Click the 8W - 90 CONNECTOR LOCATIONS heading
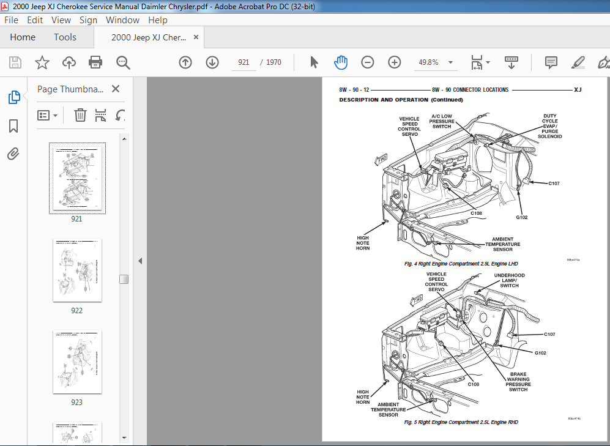This screenshot has width=610, height=446. point(470,90)
